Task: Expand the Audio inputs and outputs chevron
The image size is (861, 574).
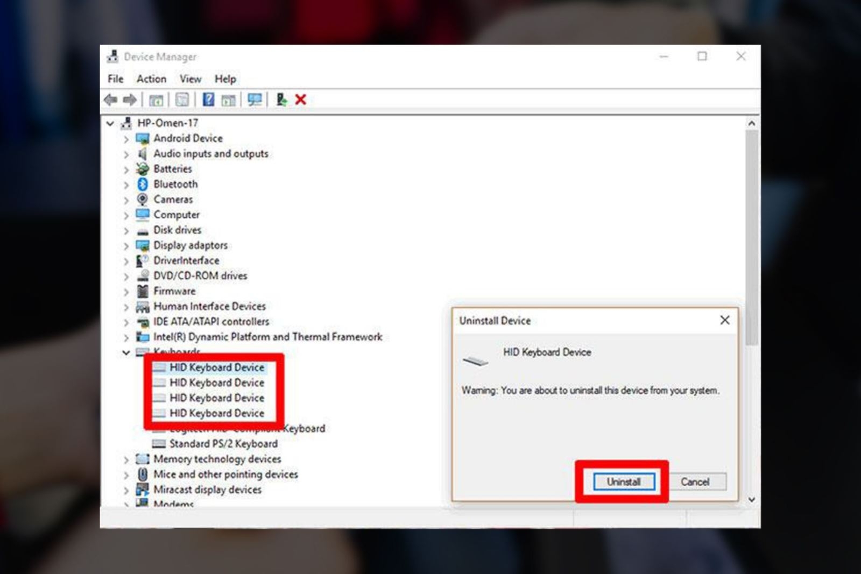Action: 126,154
